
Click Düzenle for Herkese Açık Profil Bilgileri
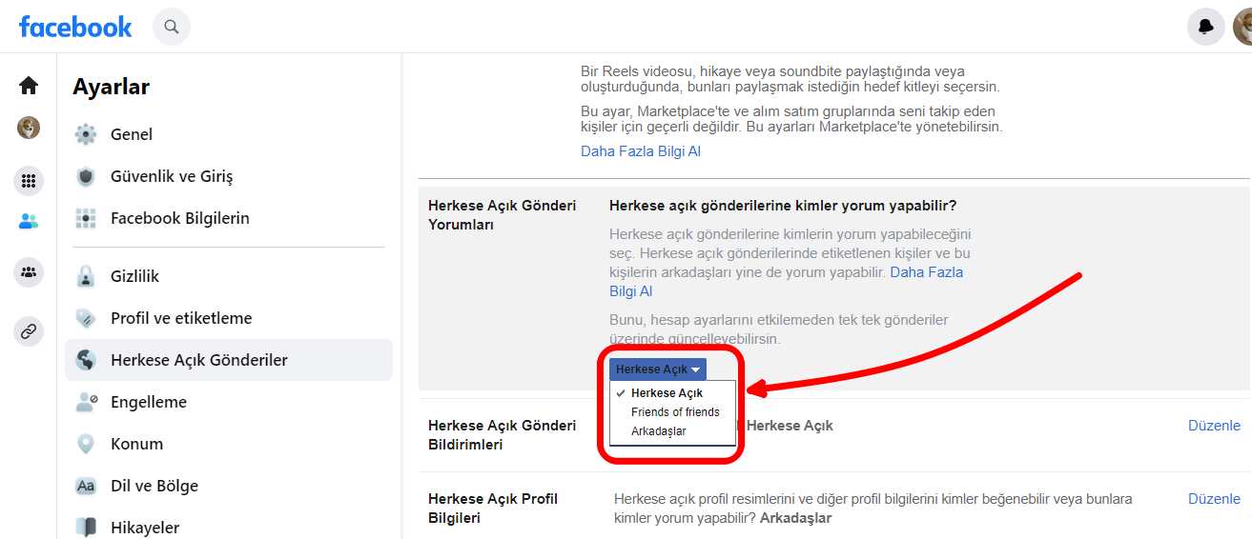pyautogui.click(x=1214, y=499)
